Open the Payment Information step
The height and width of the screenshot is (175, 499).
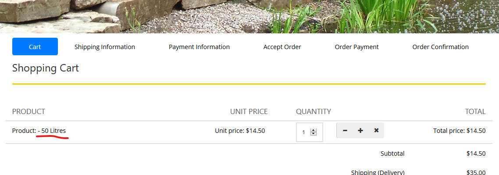(x=199, y=47)
